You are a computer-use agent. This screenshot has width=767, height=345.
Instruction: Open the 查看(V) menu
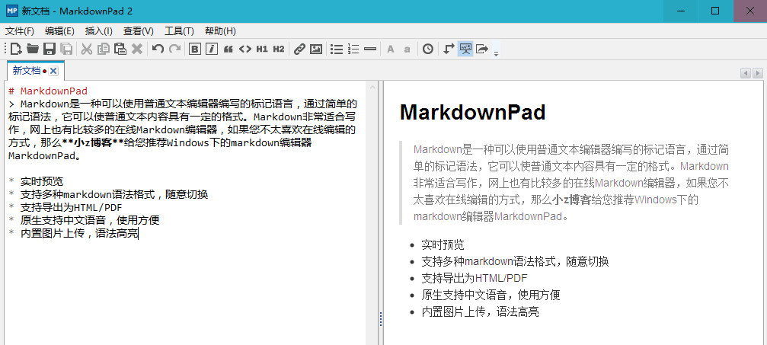point(139,30)
